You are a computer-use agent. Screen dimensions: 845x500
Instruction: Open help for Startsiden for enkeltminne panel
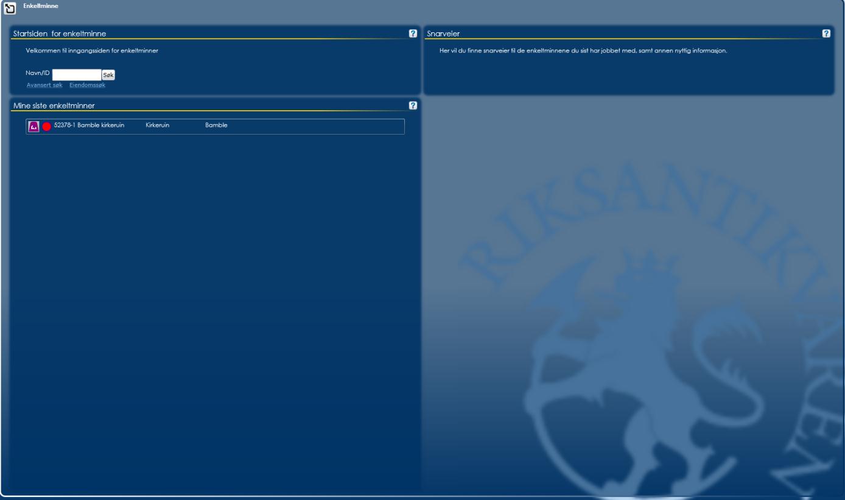(413, 33)
